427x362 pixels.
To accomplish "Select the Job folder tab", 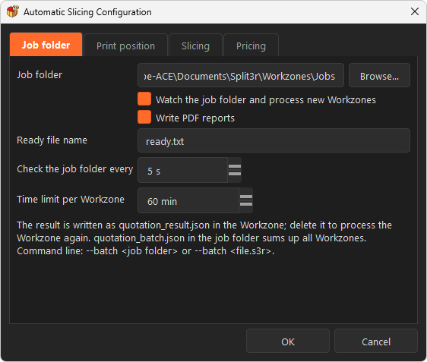I will [x=46, y=45].
